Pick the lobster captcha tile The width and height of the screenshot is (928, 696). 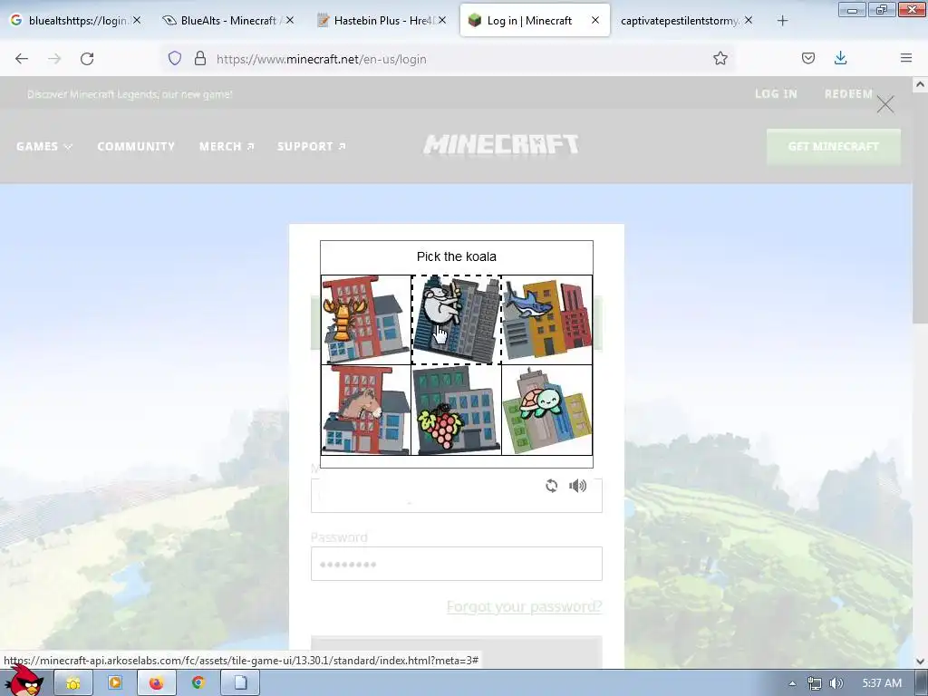coord(366,320)
